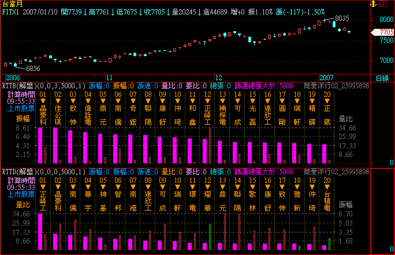Select the orange arrow above 楠梓電
The height and width of the screenshot is (255, 395).
[x=222, y=100]
